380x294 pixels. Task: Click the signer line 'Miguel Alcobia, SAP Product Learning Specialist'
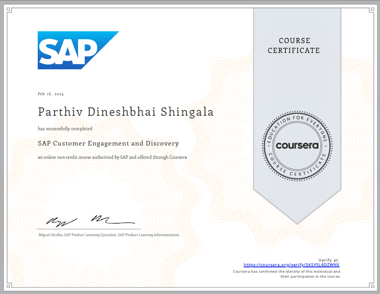coord(109,235)
